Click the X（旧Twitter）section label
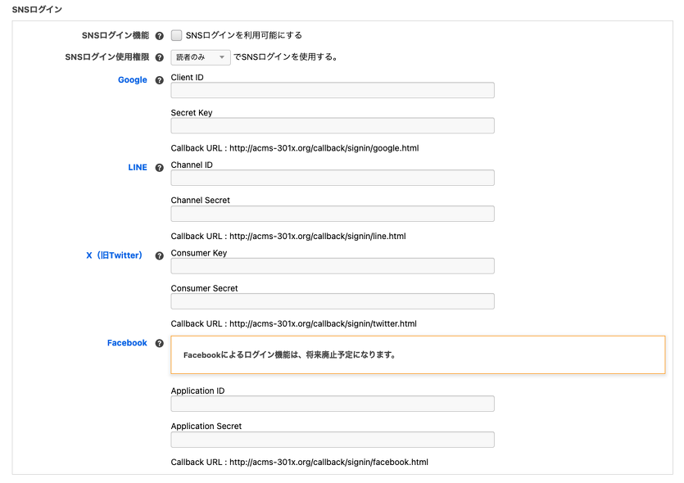This screenshot has height=483, width=684. pyautogui.click(x=114, y=255)
